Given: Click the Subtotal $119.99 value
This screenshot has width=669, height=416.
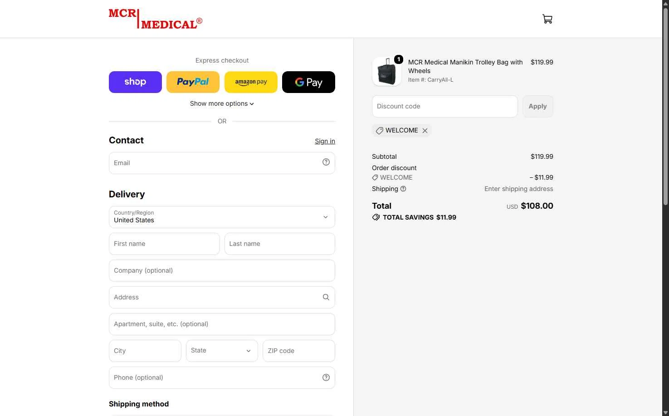Looking at the screenshot, I should pos(542,157).
